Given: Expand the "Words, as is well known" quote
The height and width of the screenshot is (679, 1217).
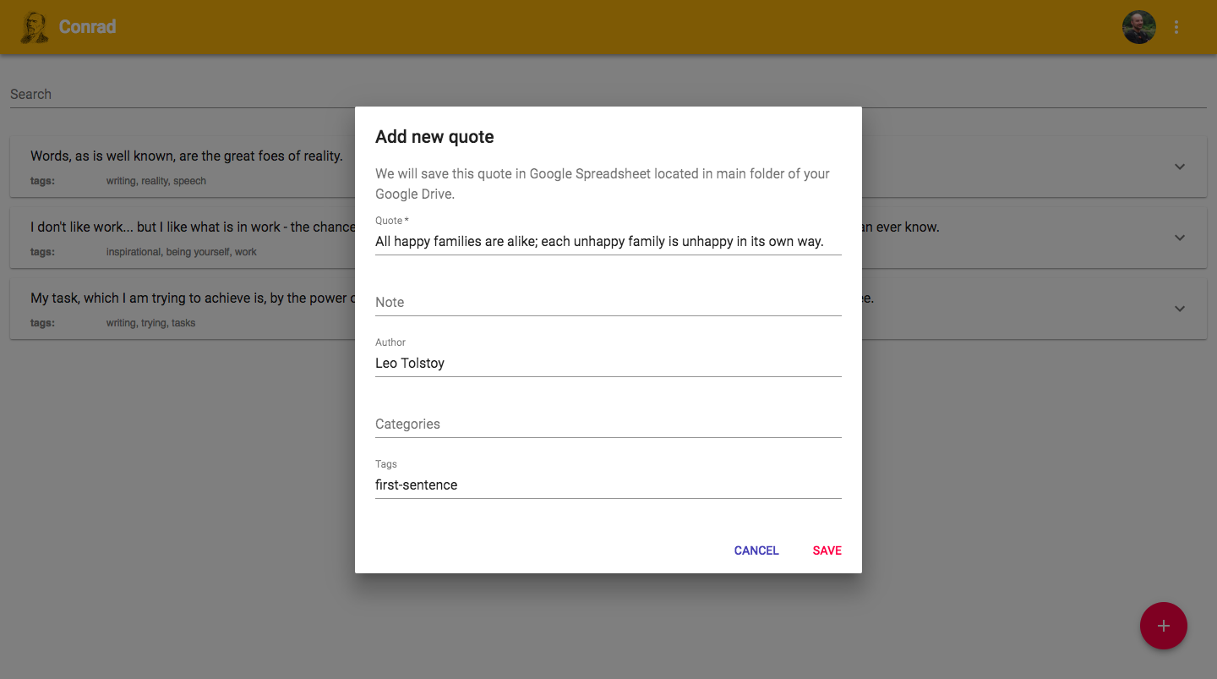Looking at the screenshot, I should coord(1180,167).
